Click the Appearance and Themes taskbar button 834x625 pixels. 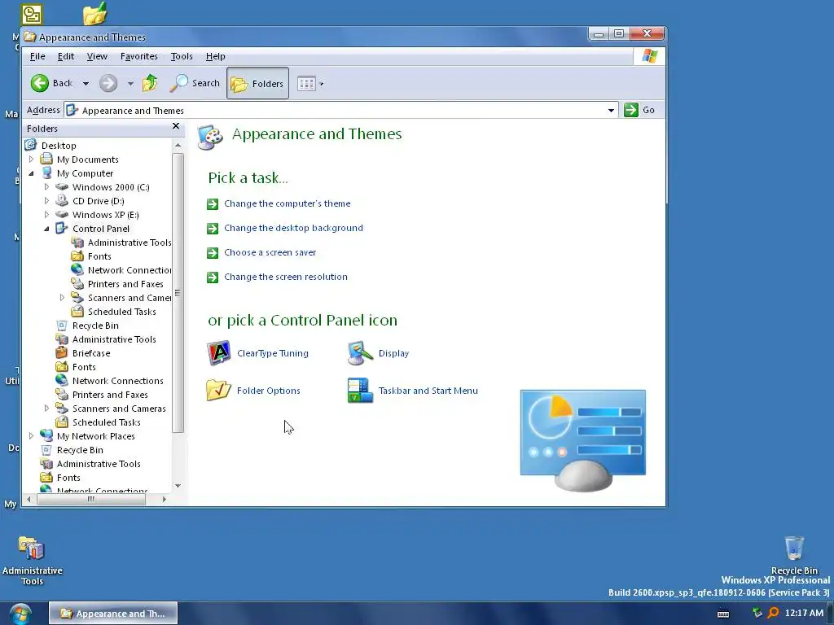click(113, 614)
